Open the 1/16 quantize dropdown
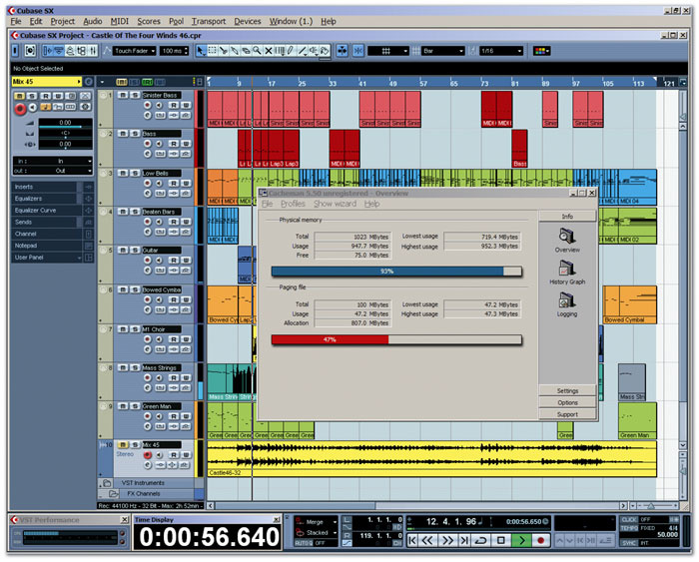699x562 pixels. tap(500, 51)
